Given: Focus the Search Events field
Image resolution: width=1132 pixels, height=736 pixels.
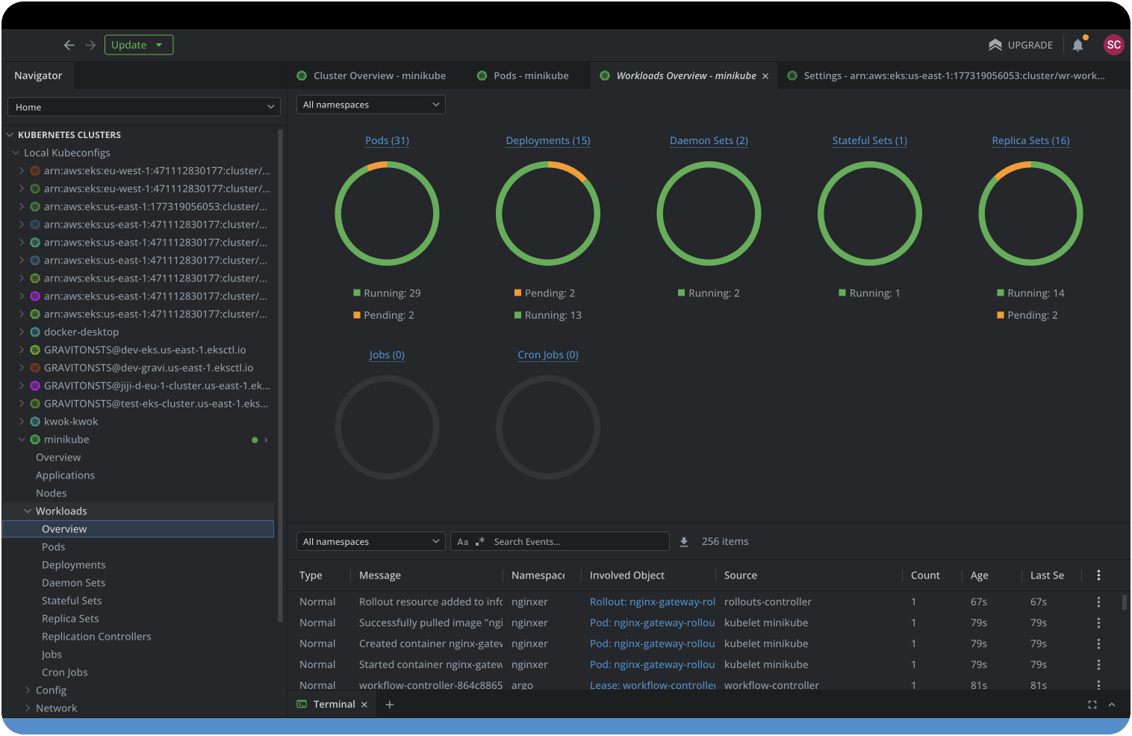Looking at the screenshot, I should click(578, 541).
